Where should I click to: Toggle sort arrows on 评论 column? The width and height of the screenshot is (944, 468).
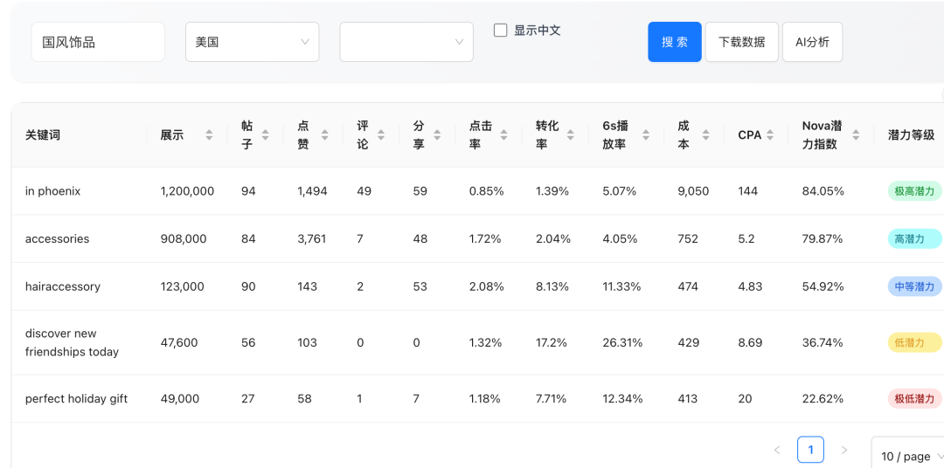(x=380, y=135)
